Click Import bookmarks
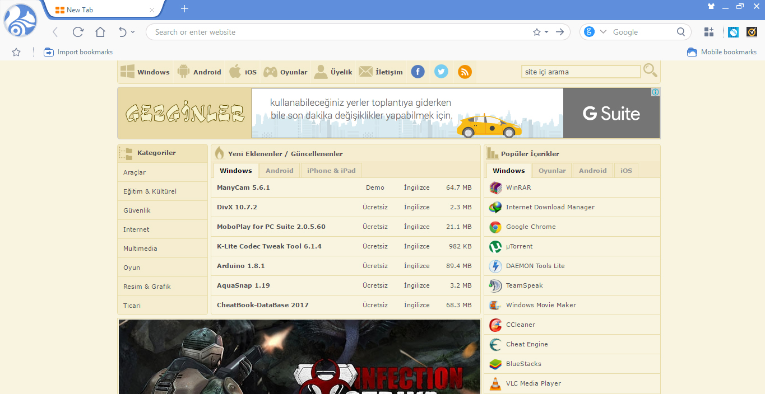The image size is (765, 394). tap(78, 52)
